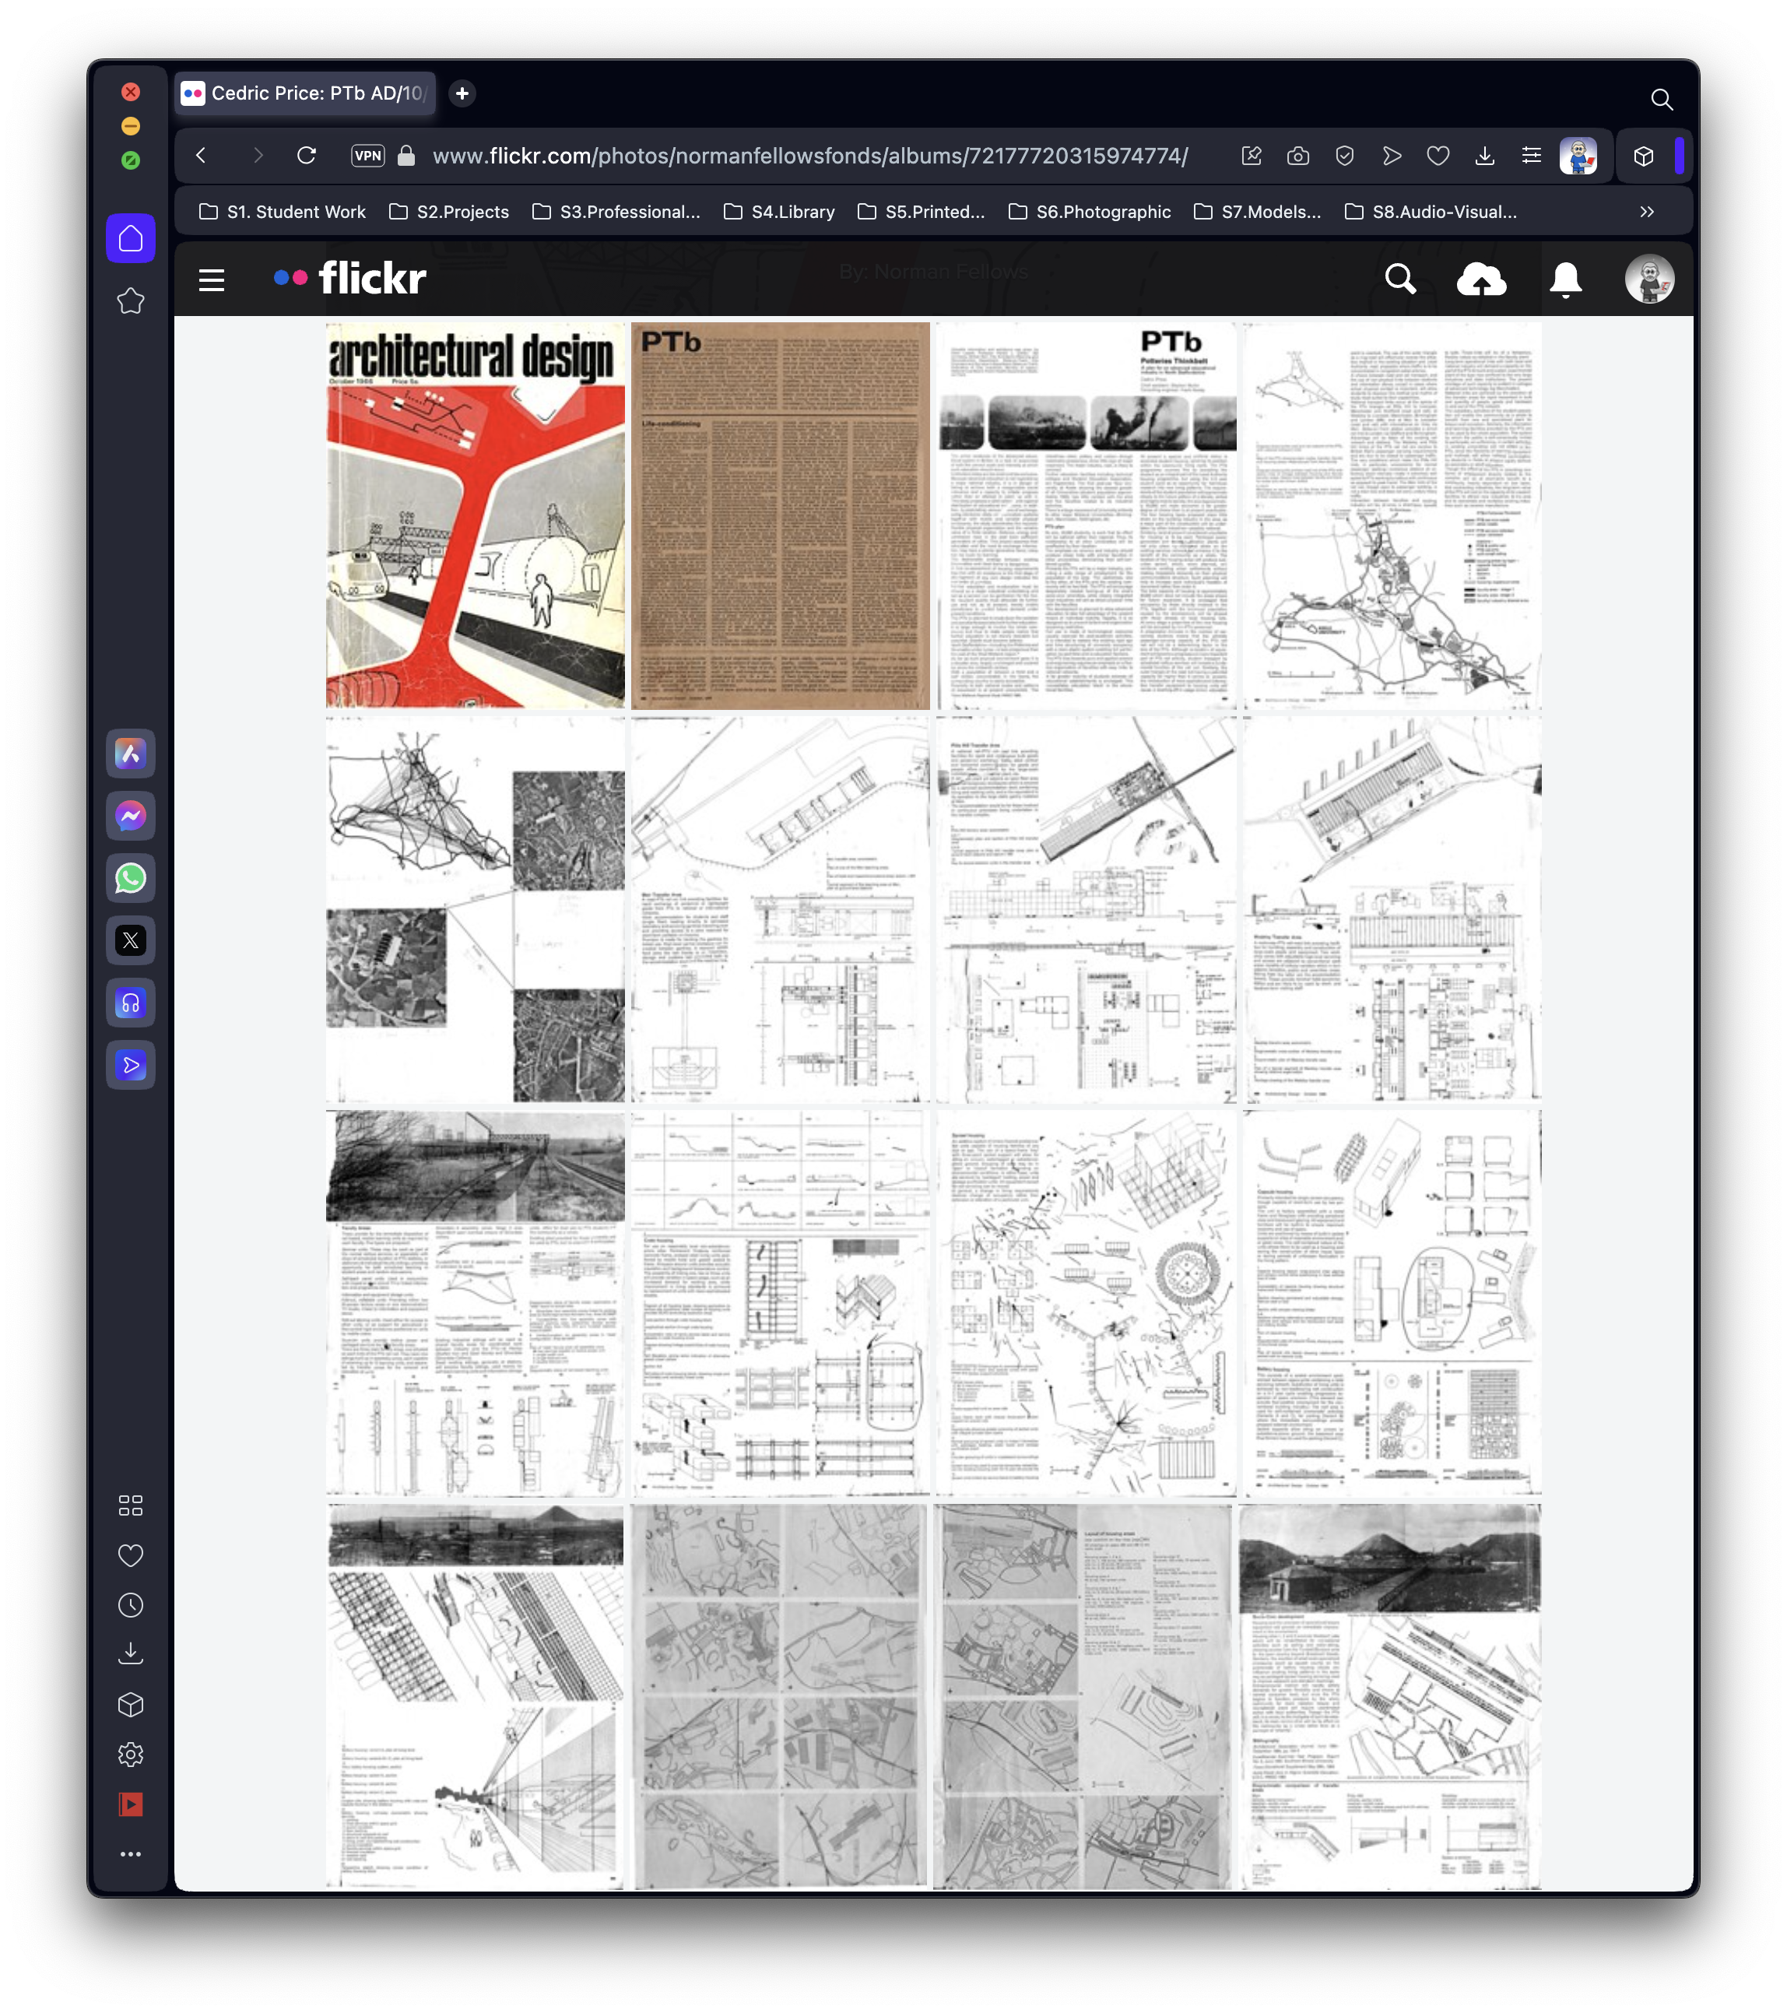
Task: Toggle the VPN badge in address bar
Action: pyautogui.click(x=367, y=156)
